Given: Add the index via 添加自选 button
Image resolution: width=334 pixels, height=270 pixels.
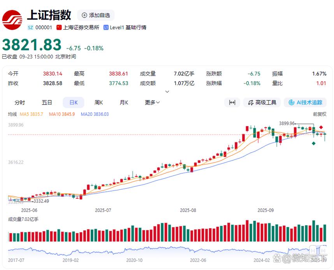Looking at the screenshot, I should (96, 15).
